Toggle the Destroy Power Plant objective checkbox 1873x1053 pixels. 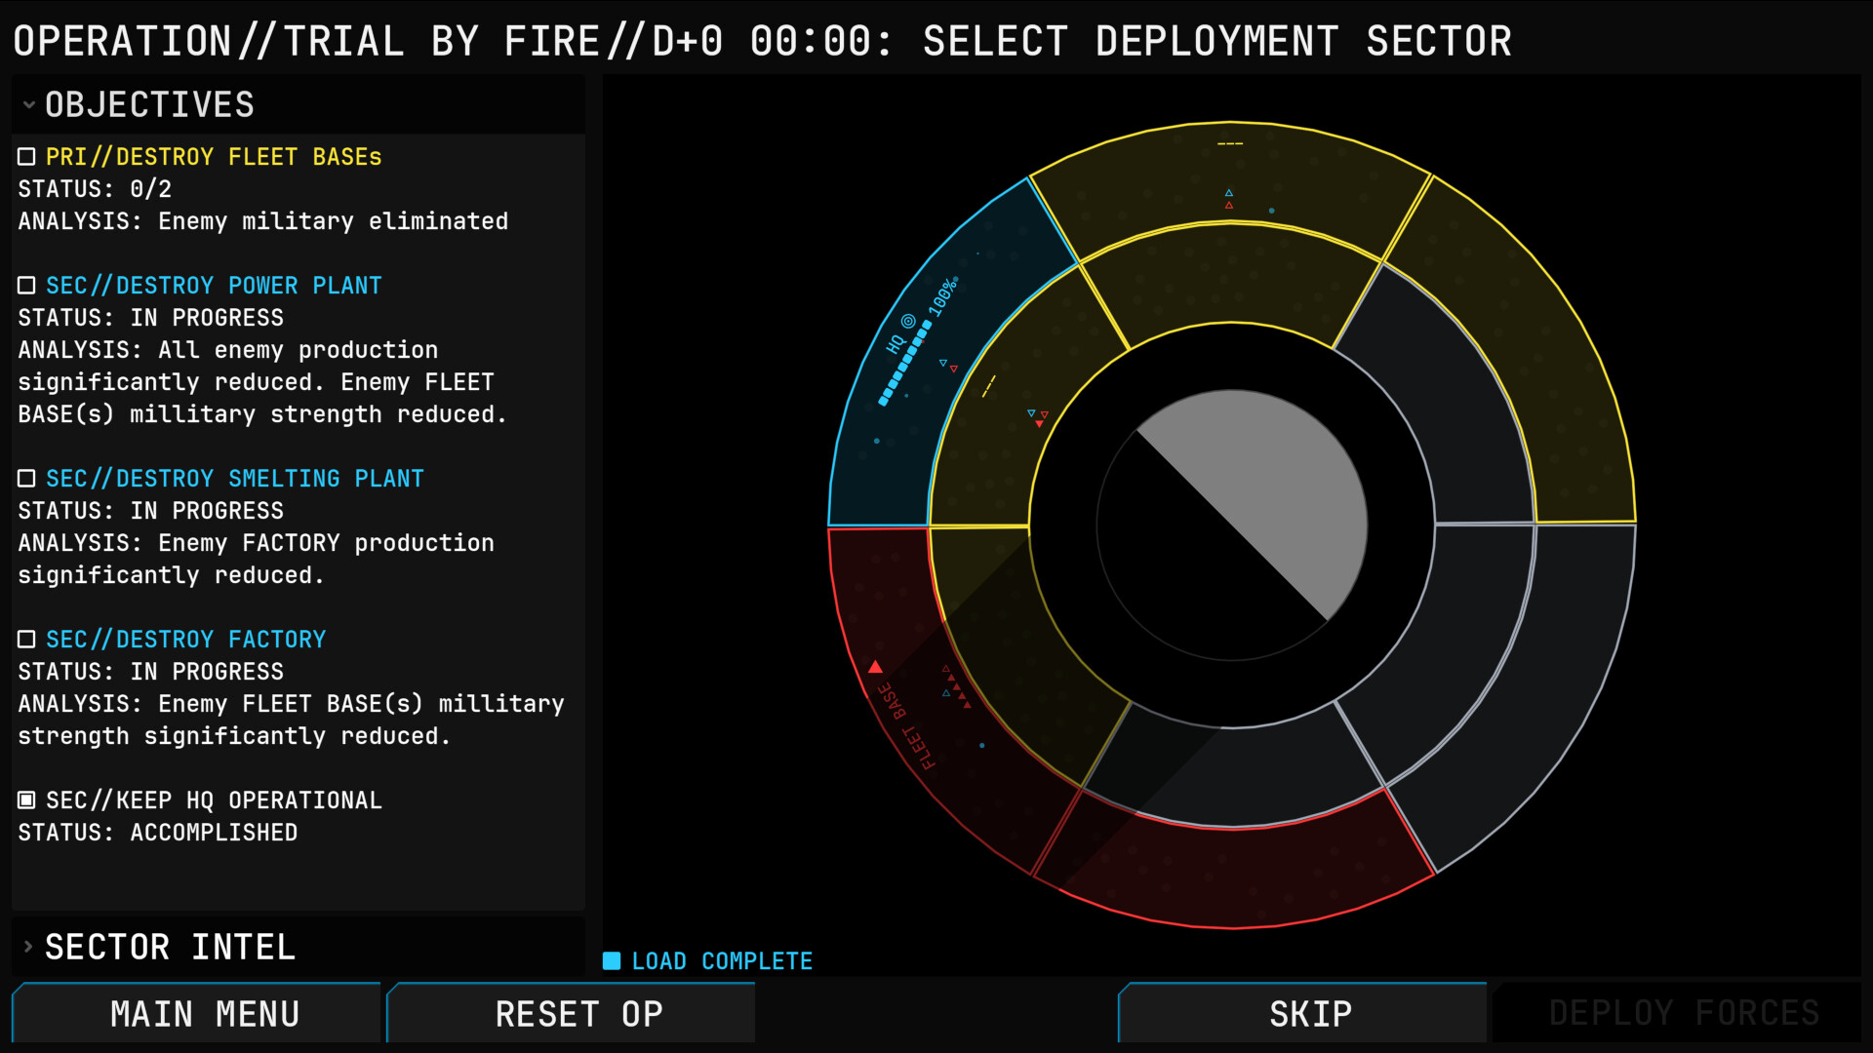coord(26,285)
